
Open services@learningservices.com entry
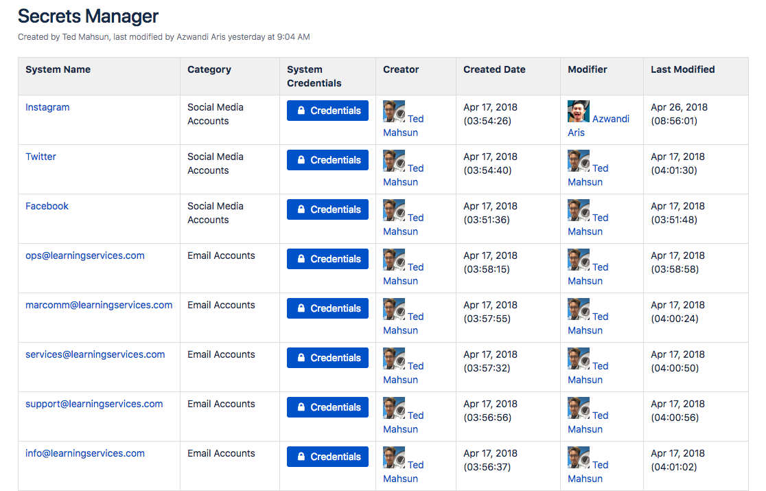point(95,354)
